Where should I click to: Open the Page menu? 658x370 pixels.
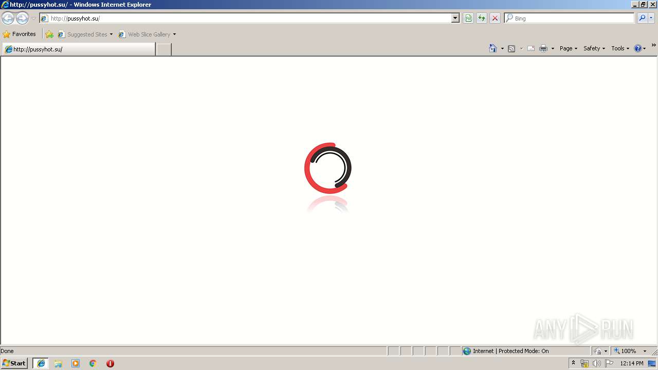[569, 48]
